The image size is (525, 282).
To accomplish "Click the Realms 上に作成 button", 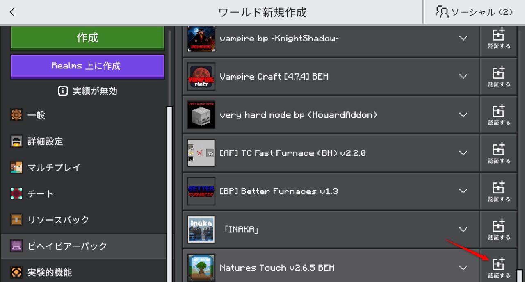I will (87, 66).
